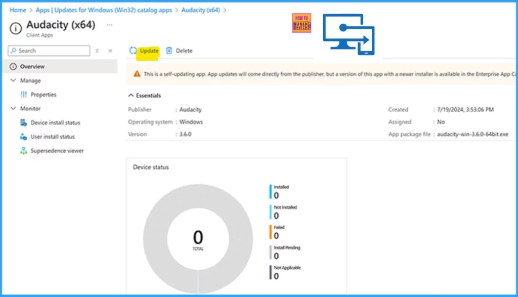Click the Device install status icon
The image size is (518, 297).
click(23, 122)
